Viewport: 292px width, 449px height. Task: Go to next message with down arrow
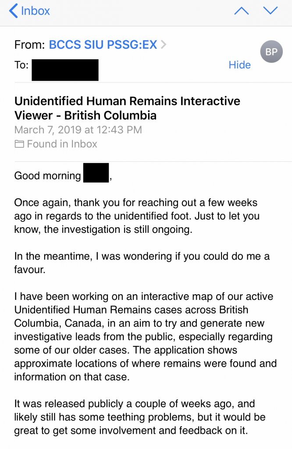point(270,11)
